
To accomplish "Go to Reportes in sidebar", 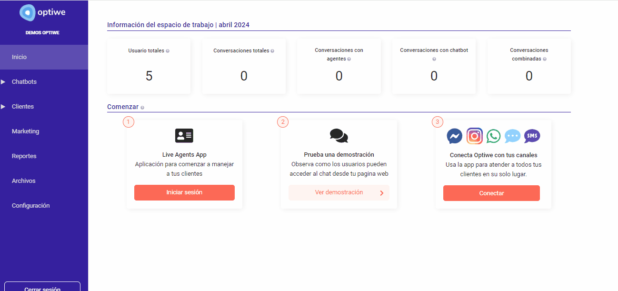I will (24, 156).
